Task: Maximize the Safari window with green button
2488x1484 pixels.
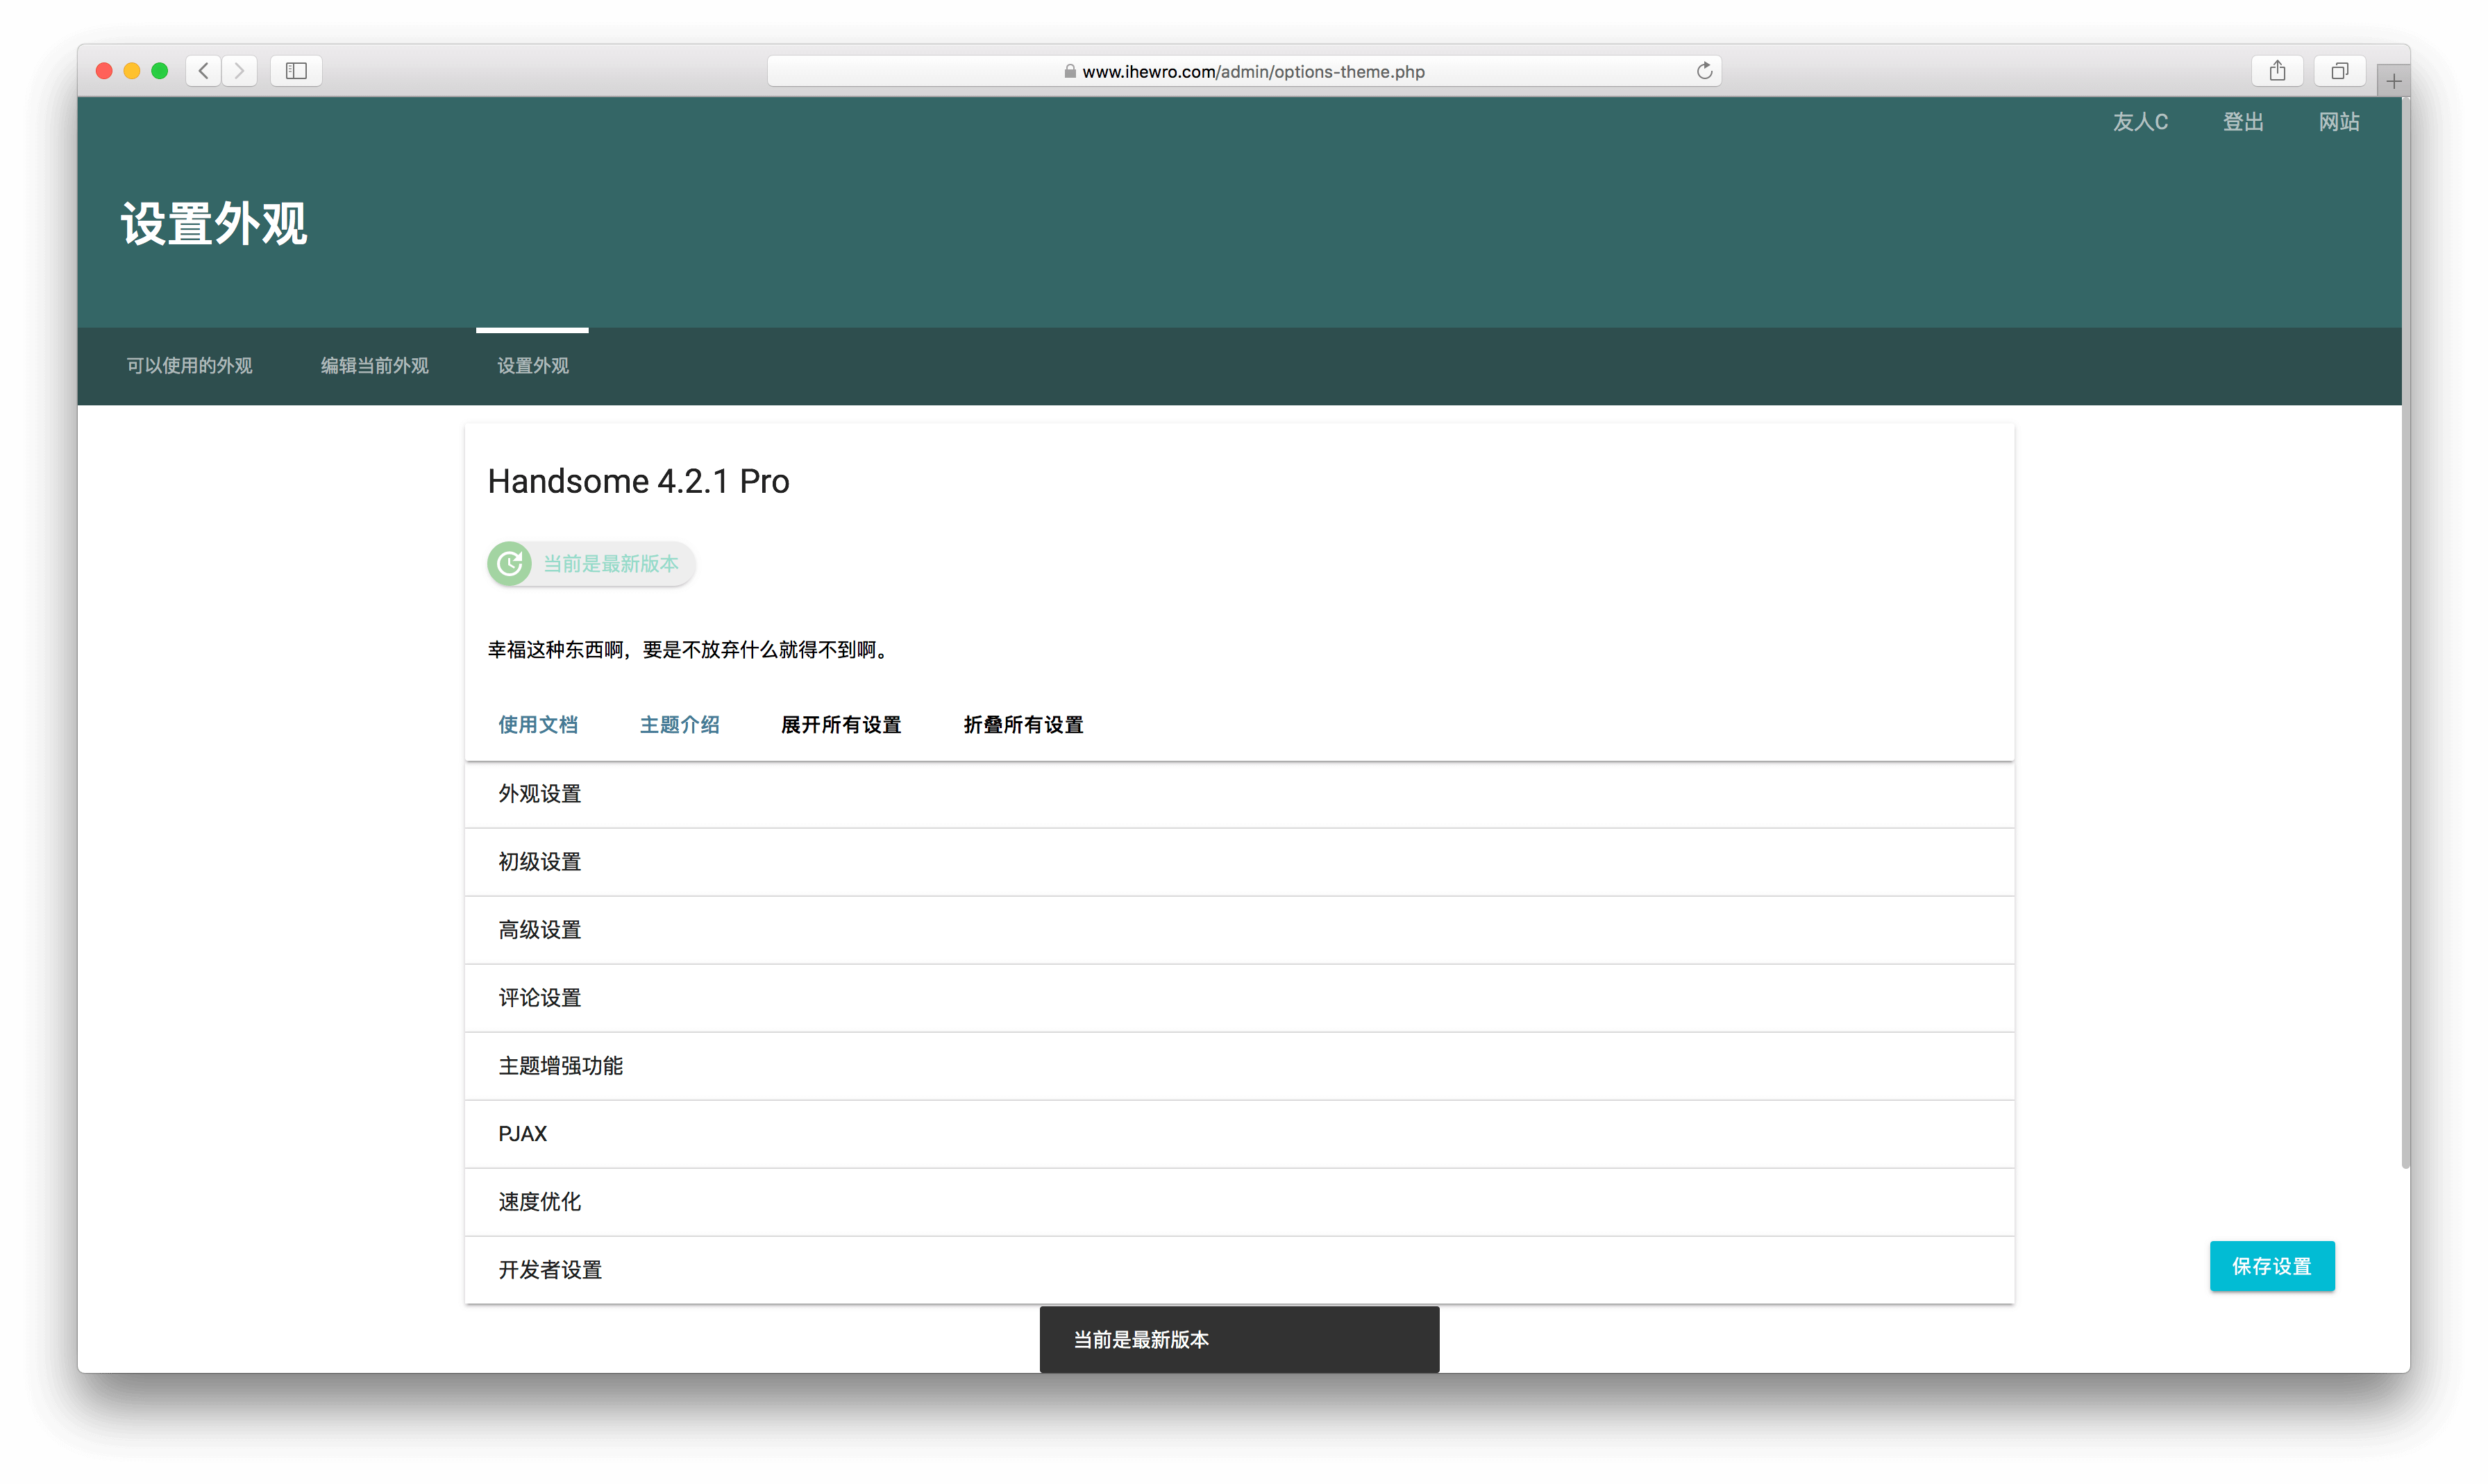Action: [160, 71]
